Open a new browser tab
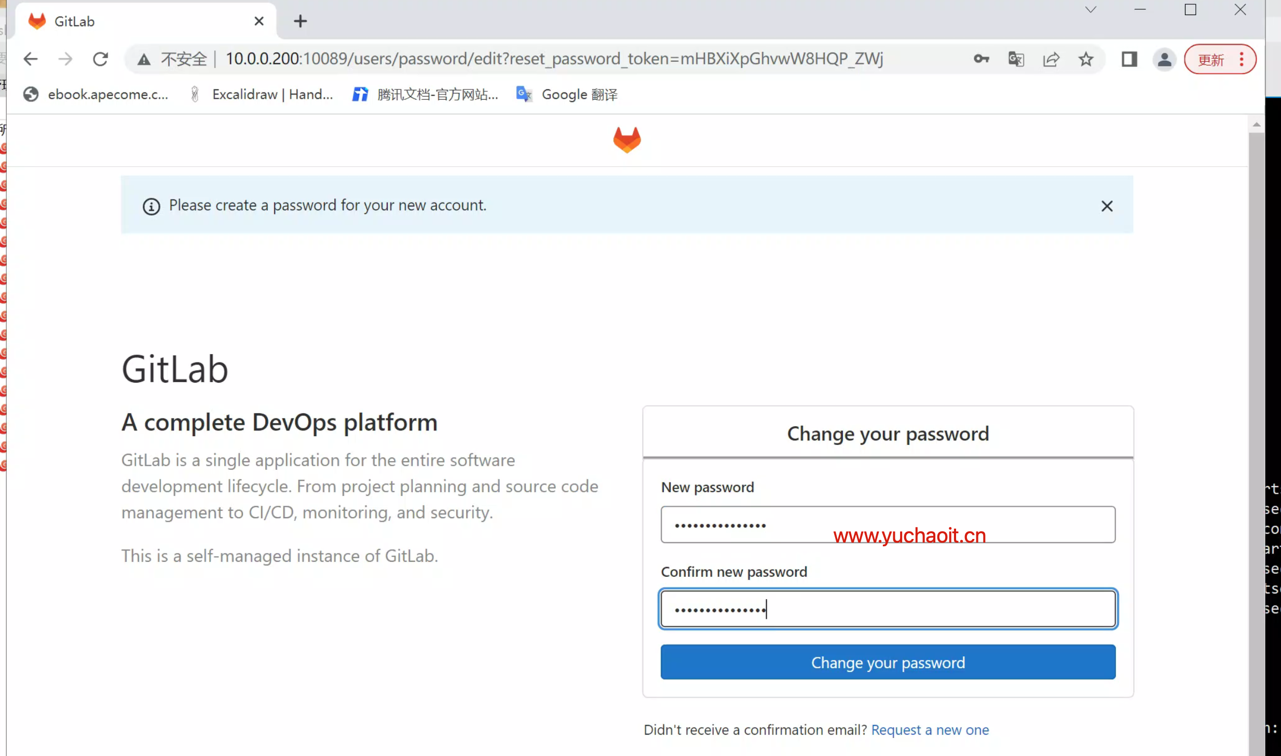Screen dimensions: 1281x756 tap(300, 21)
